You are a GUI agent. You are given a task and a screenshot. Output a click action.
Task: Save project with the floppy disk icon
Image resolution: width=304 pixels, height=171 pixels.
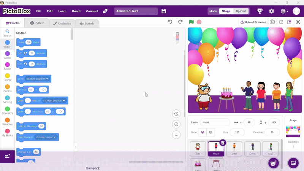tap(164, 11)
